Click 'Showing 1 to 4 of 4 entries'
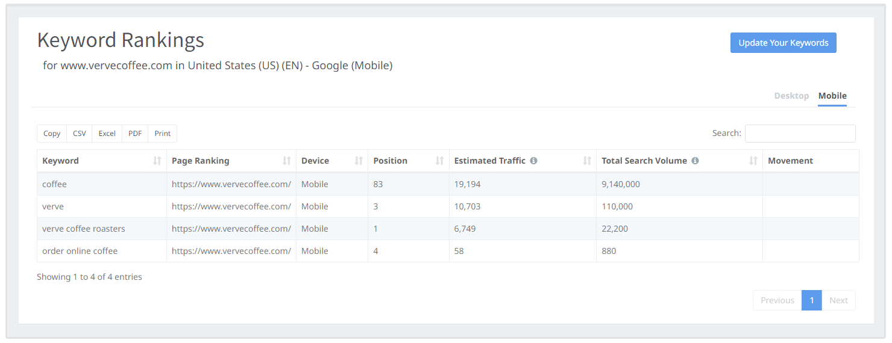Image resolution: width=892 pixels, height=343 pixels. tap(89, 277)
